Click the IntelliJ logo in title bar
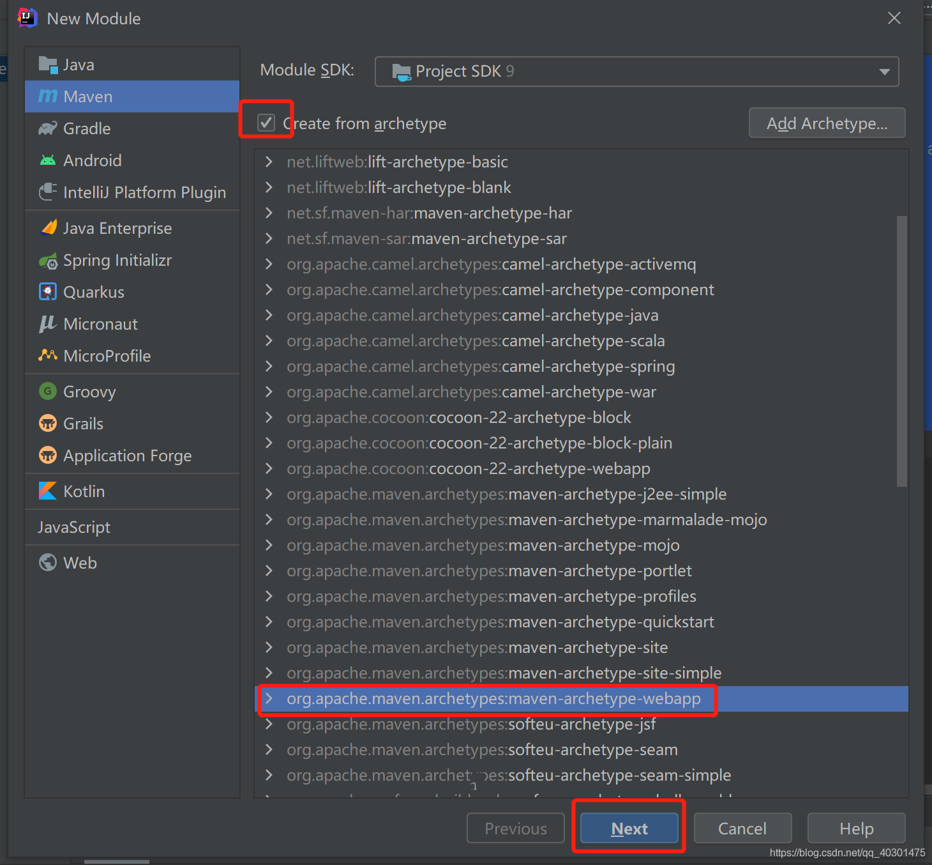 click(x=27, y=18)
